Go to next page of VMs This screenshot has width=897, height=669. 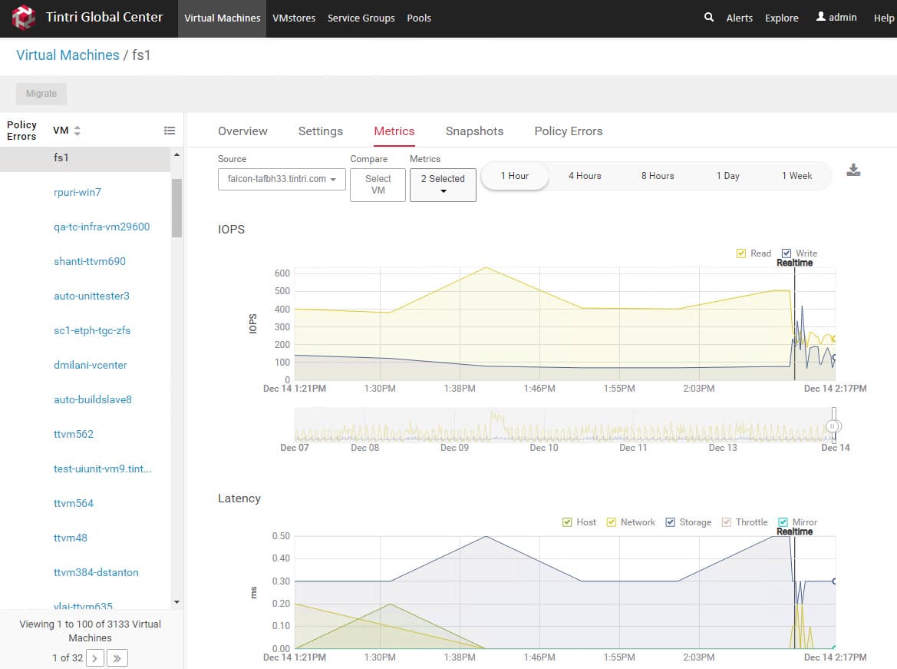click(x=95, y=658)
